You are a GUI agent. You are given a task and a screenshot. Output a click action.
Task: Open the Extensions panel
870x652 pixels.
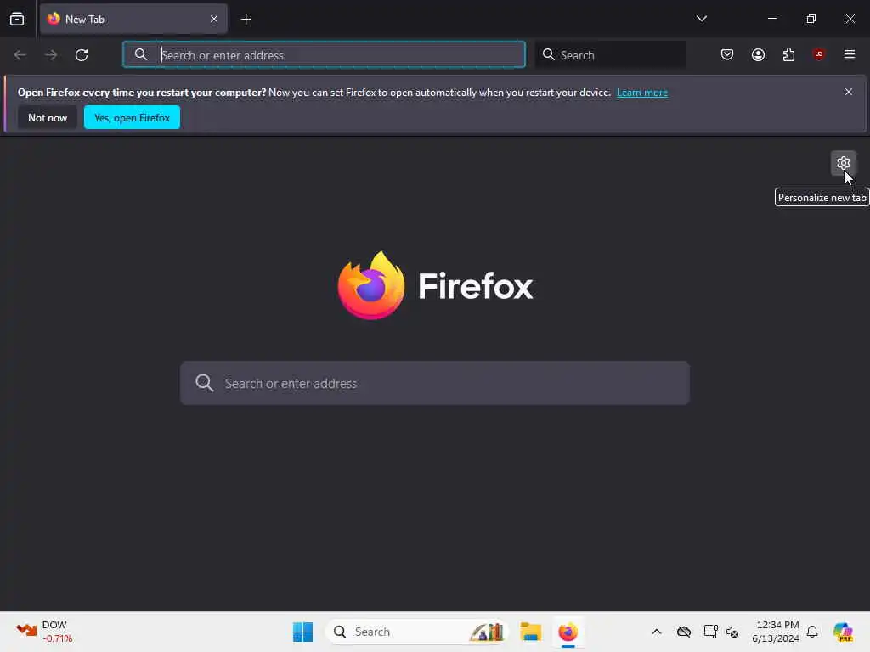point(788,54)
